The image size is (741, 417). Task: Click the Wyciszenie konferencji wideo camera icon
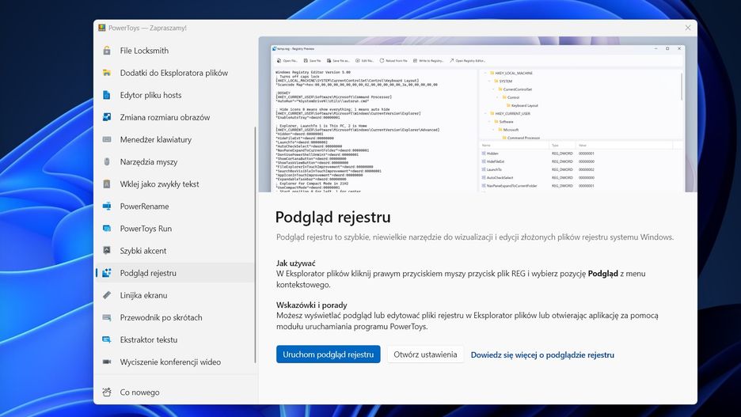click(107, 362)
